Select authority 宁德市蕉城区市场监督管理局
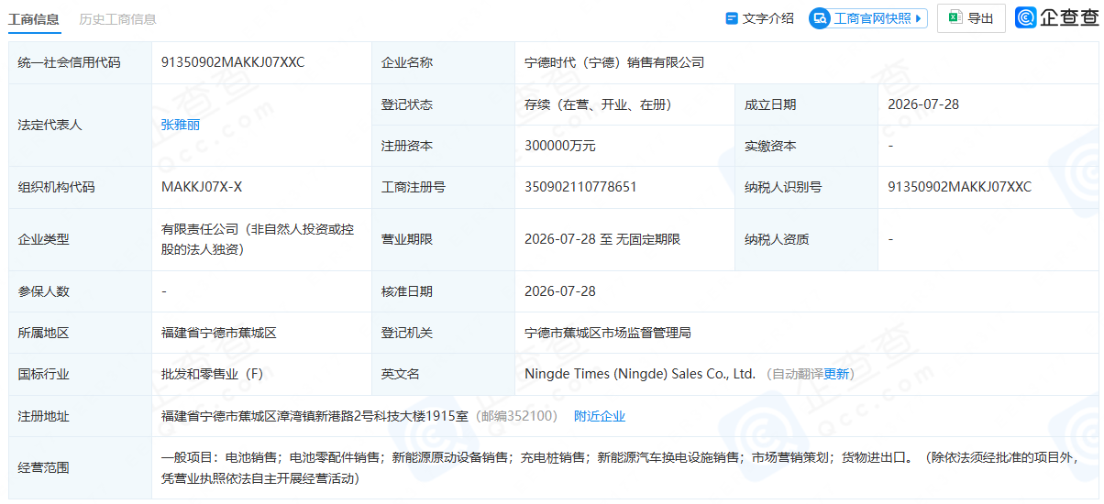The image size is (1104, 504). click(x=608, y=333)
